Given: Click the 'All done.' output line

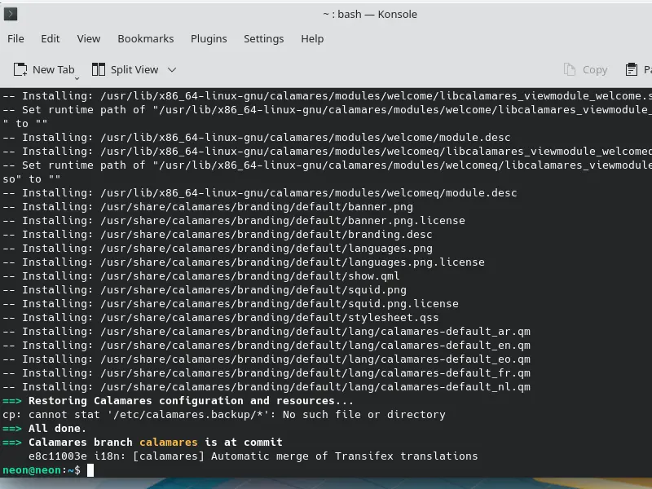Looking at the screenshot, I should (x=57, y=429).
